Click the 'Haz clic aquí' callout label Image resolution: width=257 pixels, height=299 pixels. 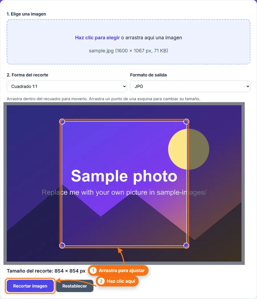point(121,281)
